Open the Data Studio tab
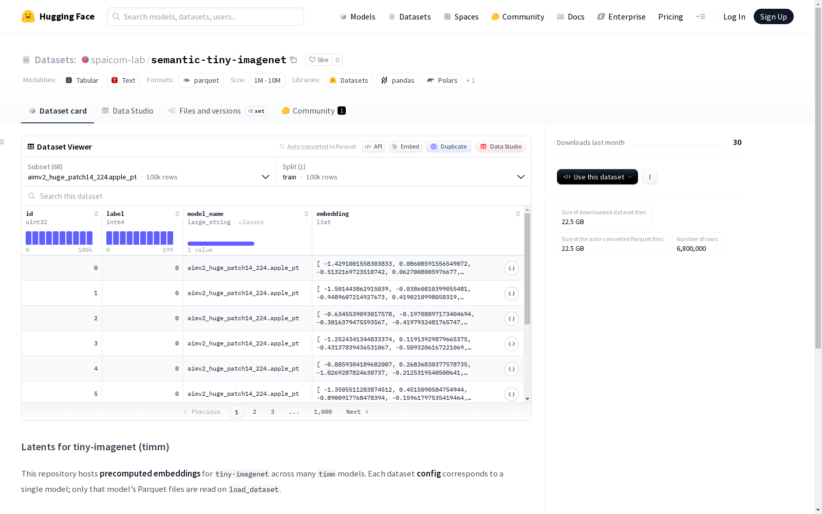This screenshot has height=514, width=822. [x=128, y=111]
